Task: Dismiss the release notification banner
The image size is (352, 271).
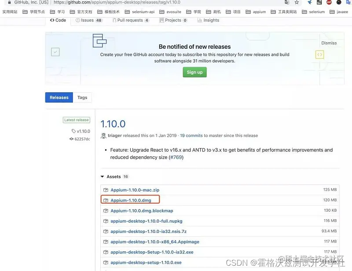Action: [329, 43]
